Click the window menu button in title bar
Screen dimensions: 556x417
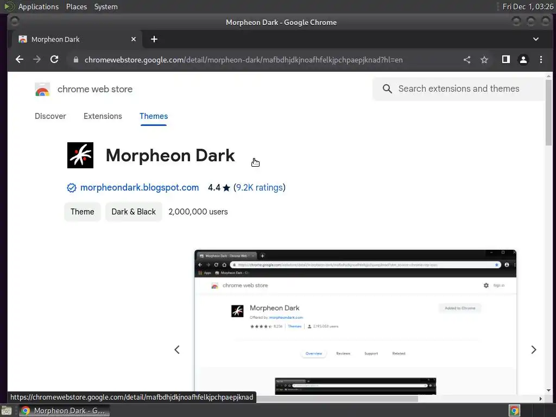[15, 22]
